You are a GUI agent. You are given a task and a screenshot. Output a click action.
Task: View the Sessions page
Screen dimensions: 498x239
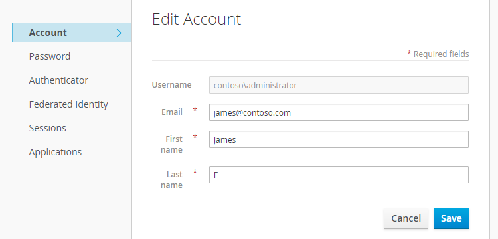pos(47,128)
